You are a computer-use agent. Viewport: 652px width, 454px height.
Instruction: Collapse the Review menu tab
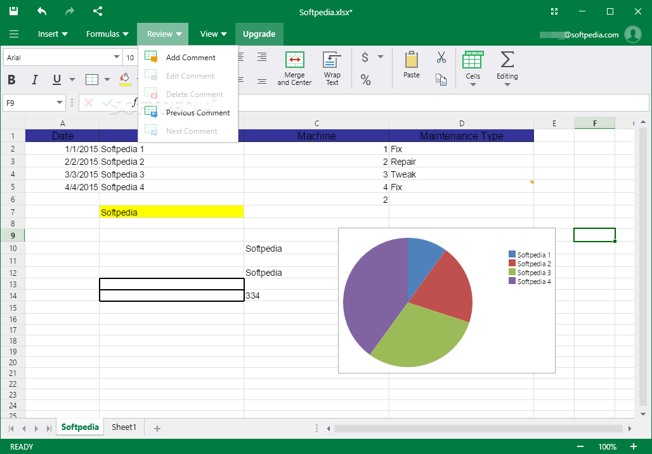(x=163, y=34)
